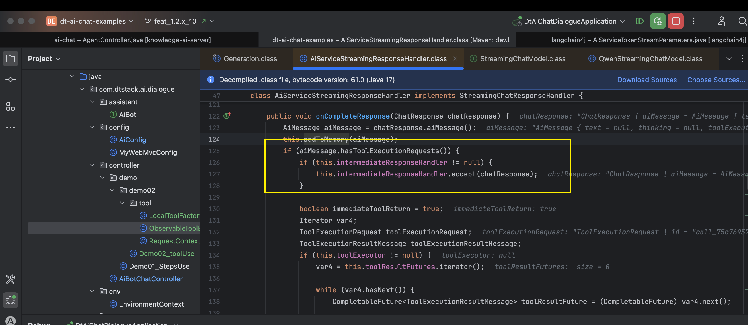This screenshot has width=748, height=325.
Task: Collapse the java folder node
Action: pos(72,76)
